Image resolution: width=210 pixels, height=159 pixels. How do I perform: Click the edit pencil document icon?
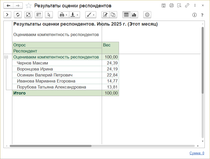tap(105, 15)
